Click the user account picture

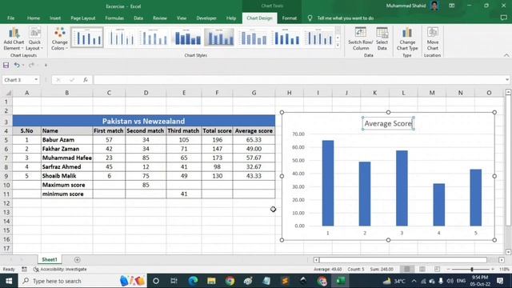click(434, 6)
